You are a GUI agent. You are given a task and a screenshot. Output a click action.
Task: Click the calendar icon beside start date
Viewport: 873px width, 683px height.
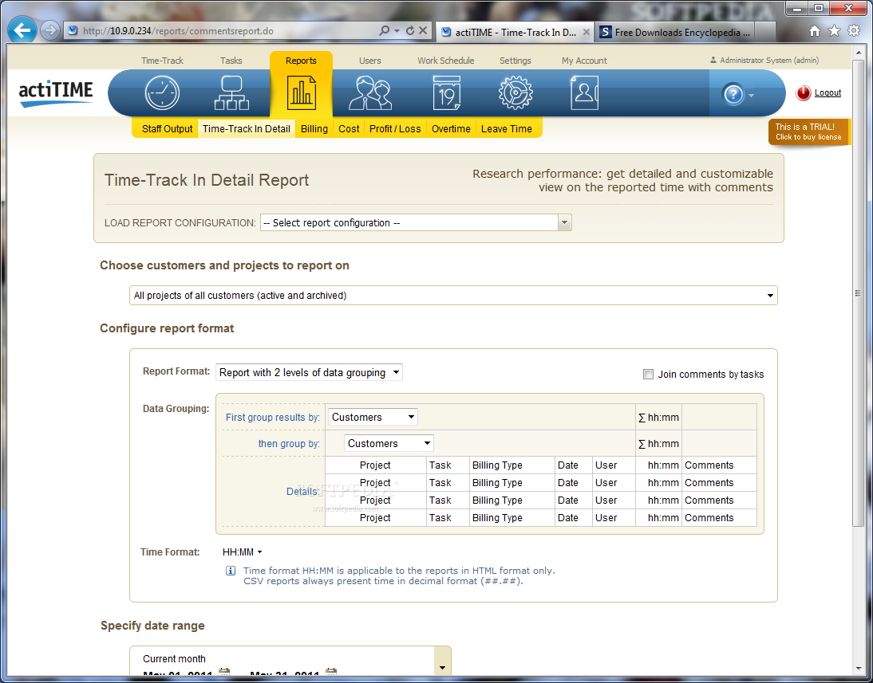pyautogui.click(x=224, y=673)
